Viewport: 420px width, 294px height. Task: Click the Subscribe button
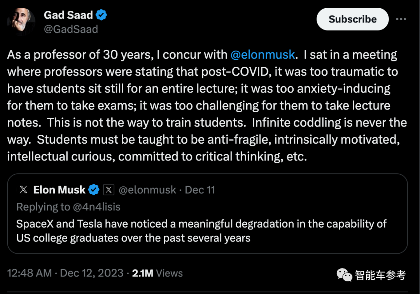pos(352,19)
